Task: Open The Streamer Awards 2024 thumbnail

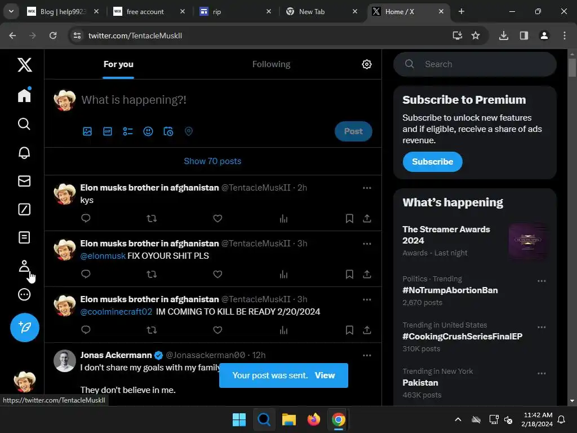Action: (x=527, y=241)
